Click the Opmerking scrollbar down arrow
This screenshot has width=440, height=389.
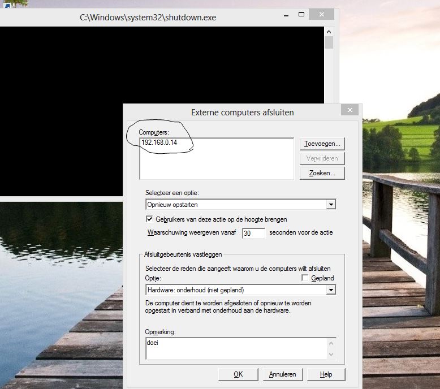point(331,354)
